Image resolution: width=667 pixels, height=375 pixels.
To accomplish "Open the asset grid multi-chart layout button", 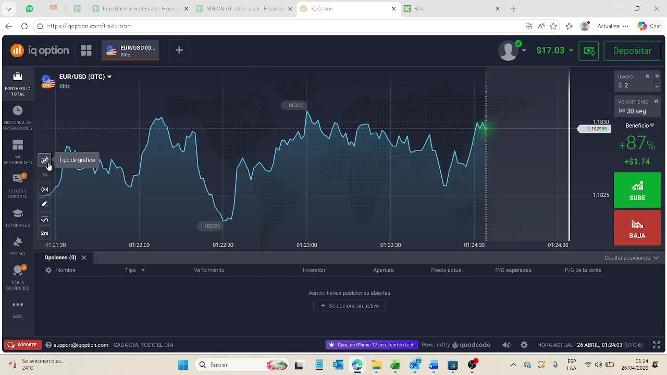I will (x=86, y=51).
